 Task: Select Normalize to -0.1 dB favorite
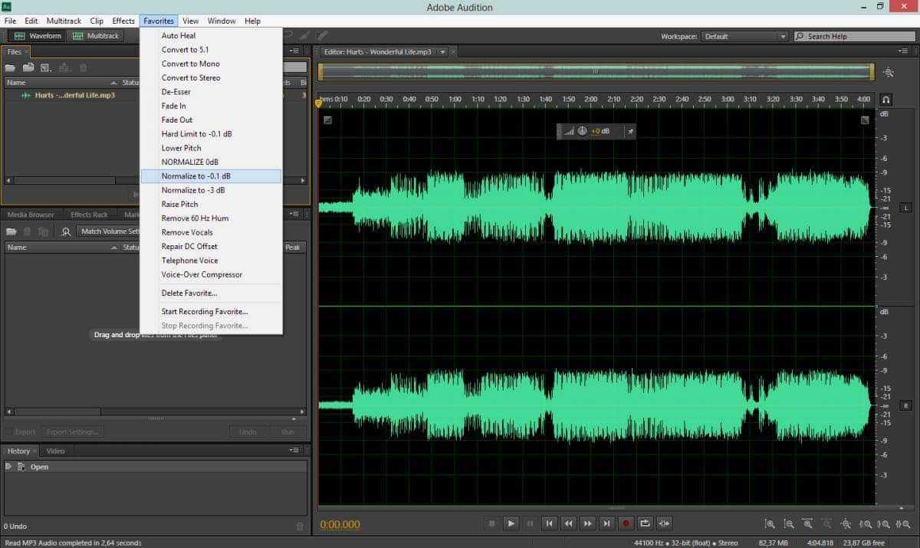click(211, 176)
